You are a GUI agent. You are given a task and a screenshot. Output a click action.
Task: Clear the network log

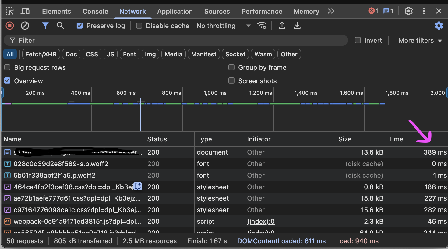(25, 26)
